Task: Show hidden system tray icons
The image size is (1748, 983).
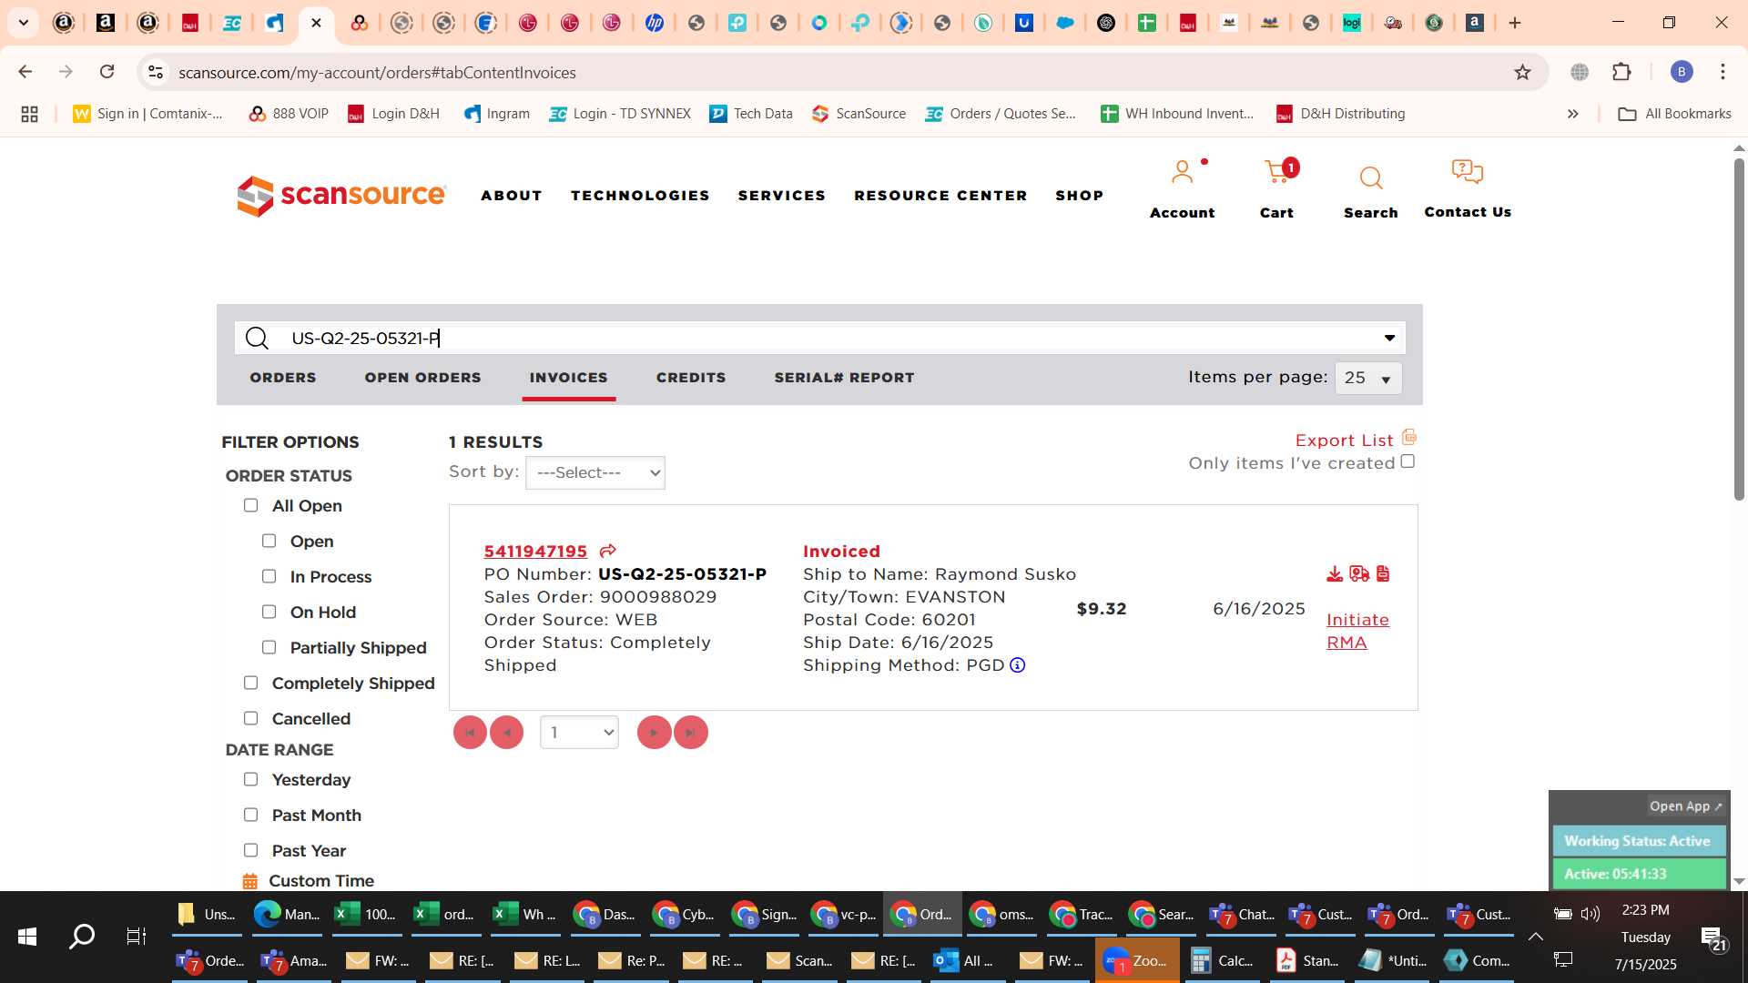Action: (x=1535, y=936)
